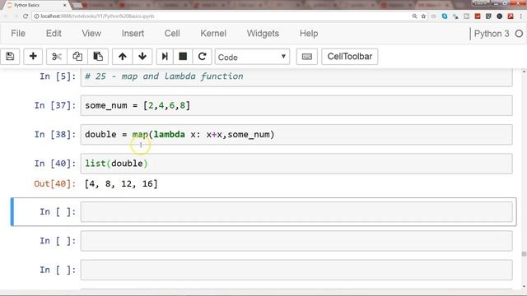527x296 pixels.
Task: Open the View menu
Action: (91, 33)
